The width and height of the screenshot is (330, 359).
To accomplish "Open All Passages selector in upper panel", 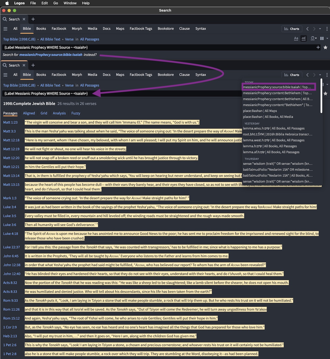I will coord(90,39).
